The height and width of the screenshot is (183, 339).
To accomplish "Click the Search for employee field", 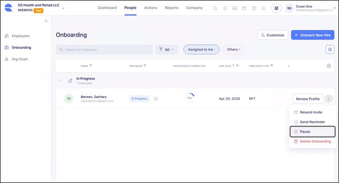I will [x=104, y=49].
